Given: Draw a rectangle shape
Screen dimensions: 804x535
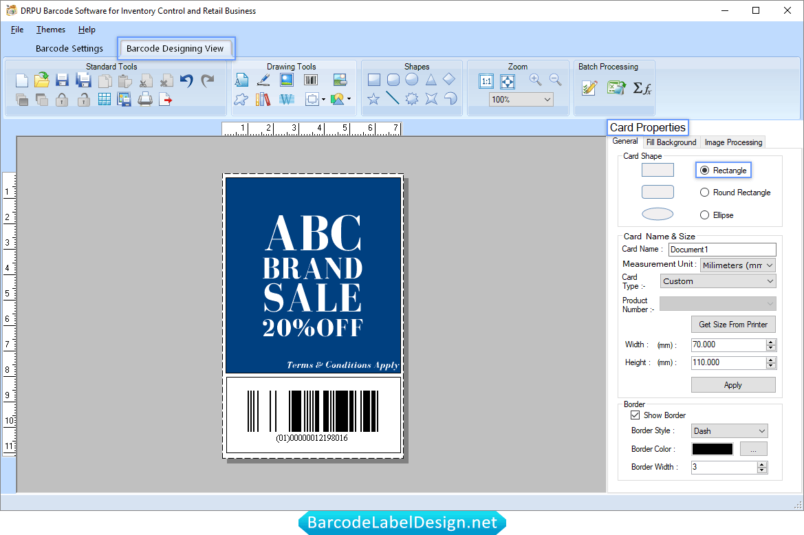Looking at the screenshot, I should 374,80.
